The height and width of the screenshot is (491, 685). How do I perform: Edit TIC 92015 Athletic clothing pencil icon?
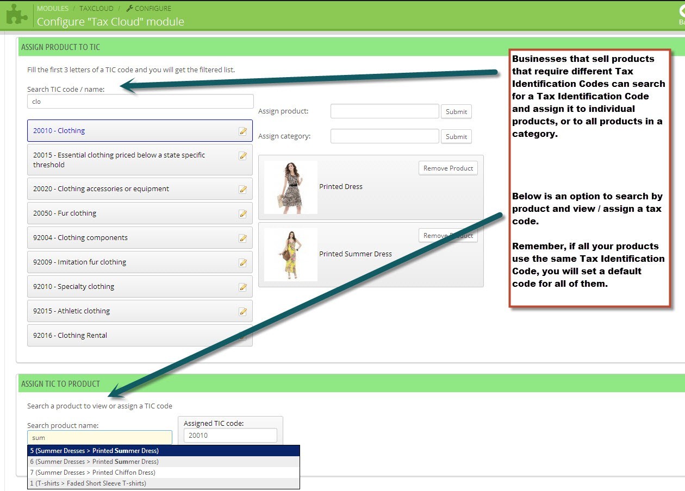pyautogui.click(x=243, y=312)
